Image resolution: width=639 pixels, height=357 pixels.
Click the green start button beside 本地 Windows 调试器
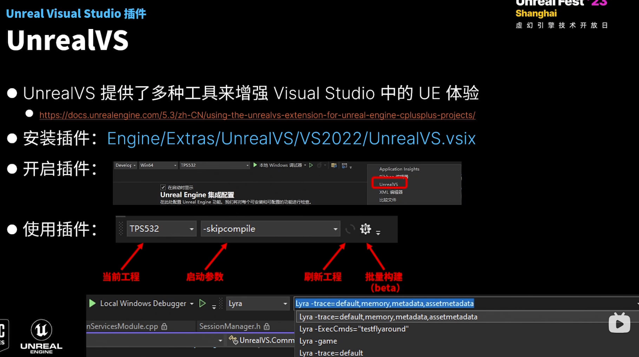tap(255, 165)
